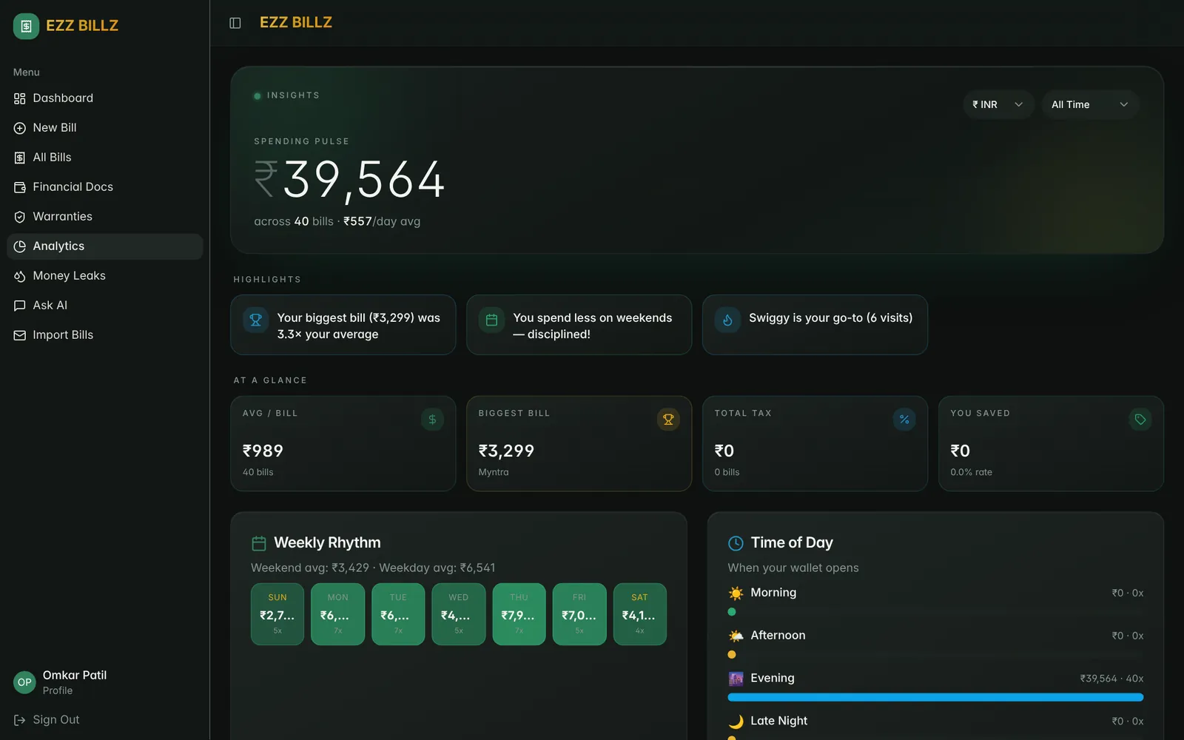Click the OP profile avatar

pyautogui.click(x=24, y=682)
